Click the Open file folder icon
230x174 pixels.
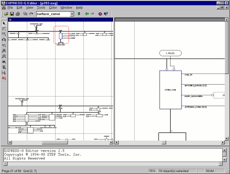6,14
